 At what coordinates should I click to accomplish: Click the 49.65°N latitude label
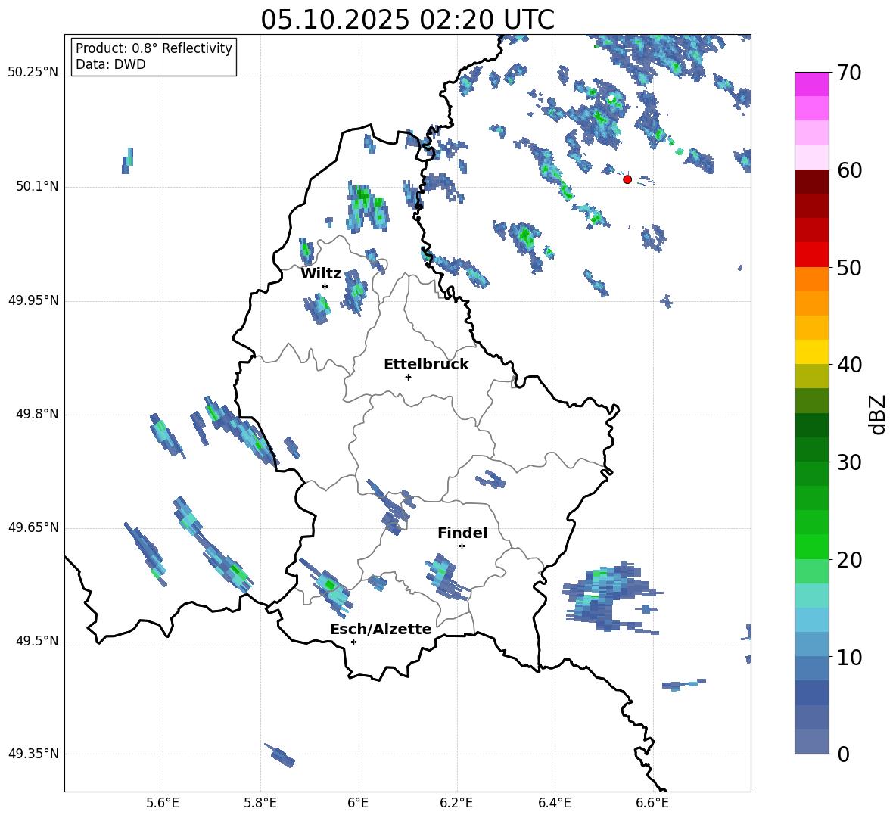pyautogui.click(x=33, y=527)
